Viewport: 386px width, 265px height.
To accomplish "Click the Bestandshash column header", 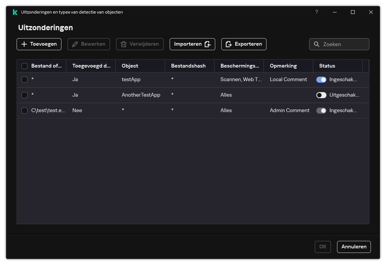I will pos(188,66).
